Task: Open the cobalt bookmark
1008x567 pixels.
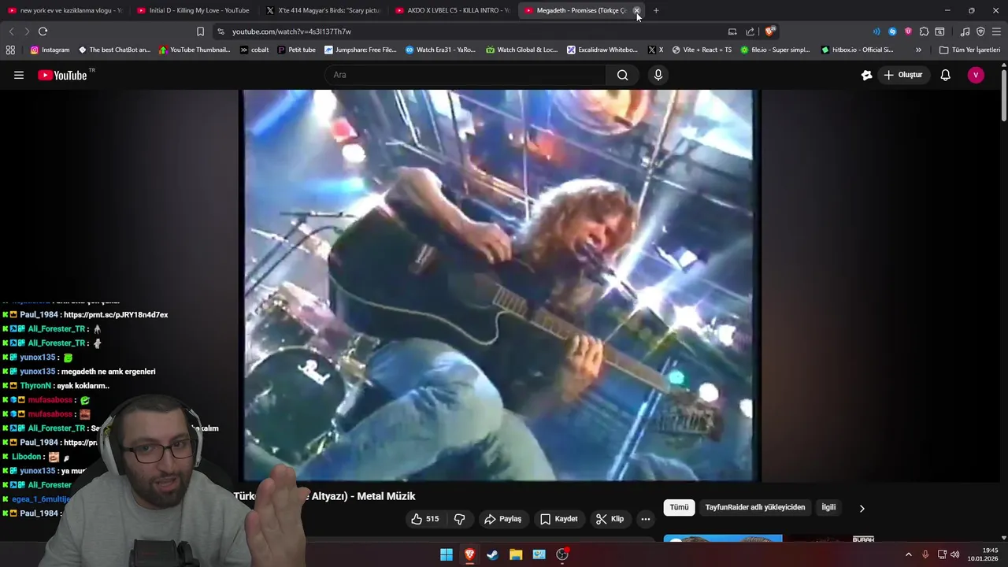Action: (x=254, y=50)
